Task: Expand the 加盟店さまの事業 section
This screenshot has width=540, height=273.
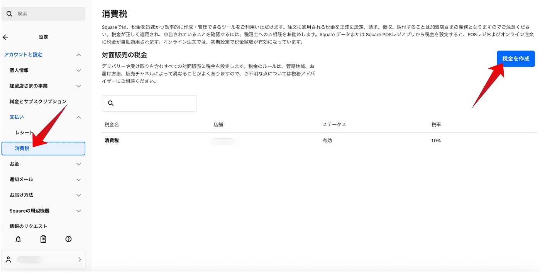Action: pyautogui.click(x=79, y=86)
